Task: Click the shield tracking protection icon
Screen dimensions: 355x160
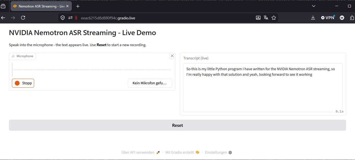Action: click(63, 18)
